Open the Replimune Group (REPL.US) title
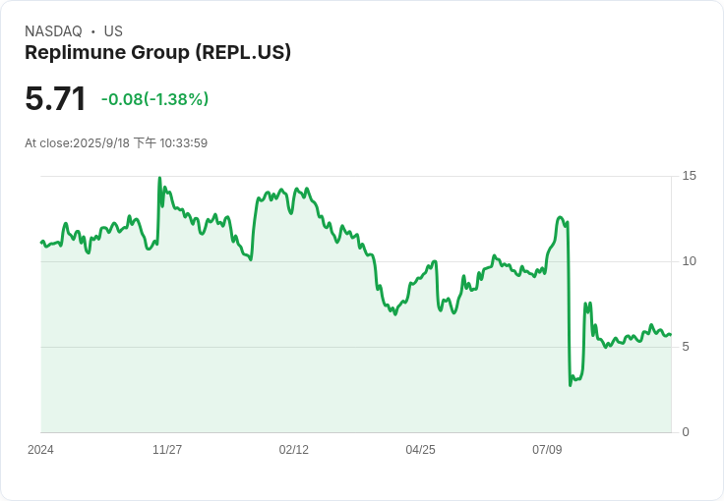This screenshot has width=724, height=501. pos(157,53)
